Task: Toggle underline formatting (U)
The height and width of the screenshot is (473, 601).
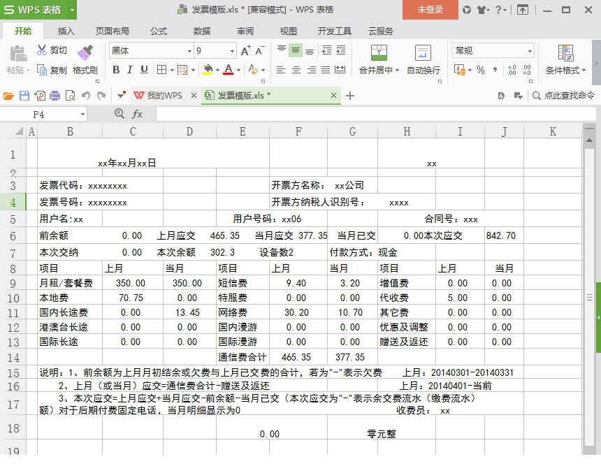Action: click(x=144, y=70)
